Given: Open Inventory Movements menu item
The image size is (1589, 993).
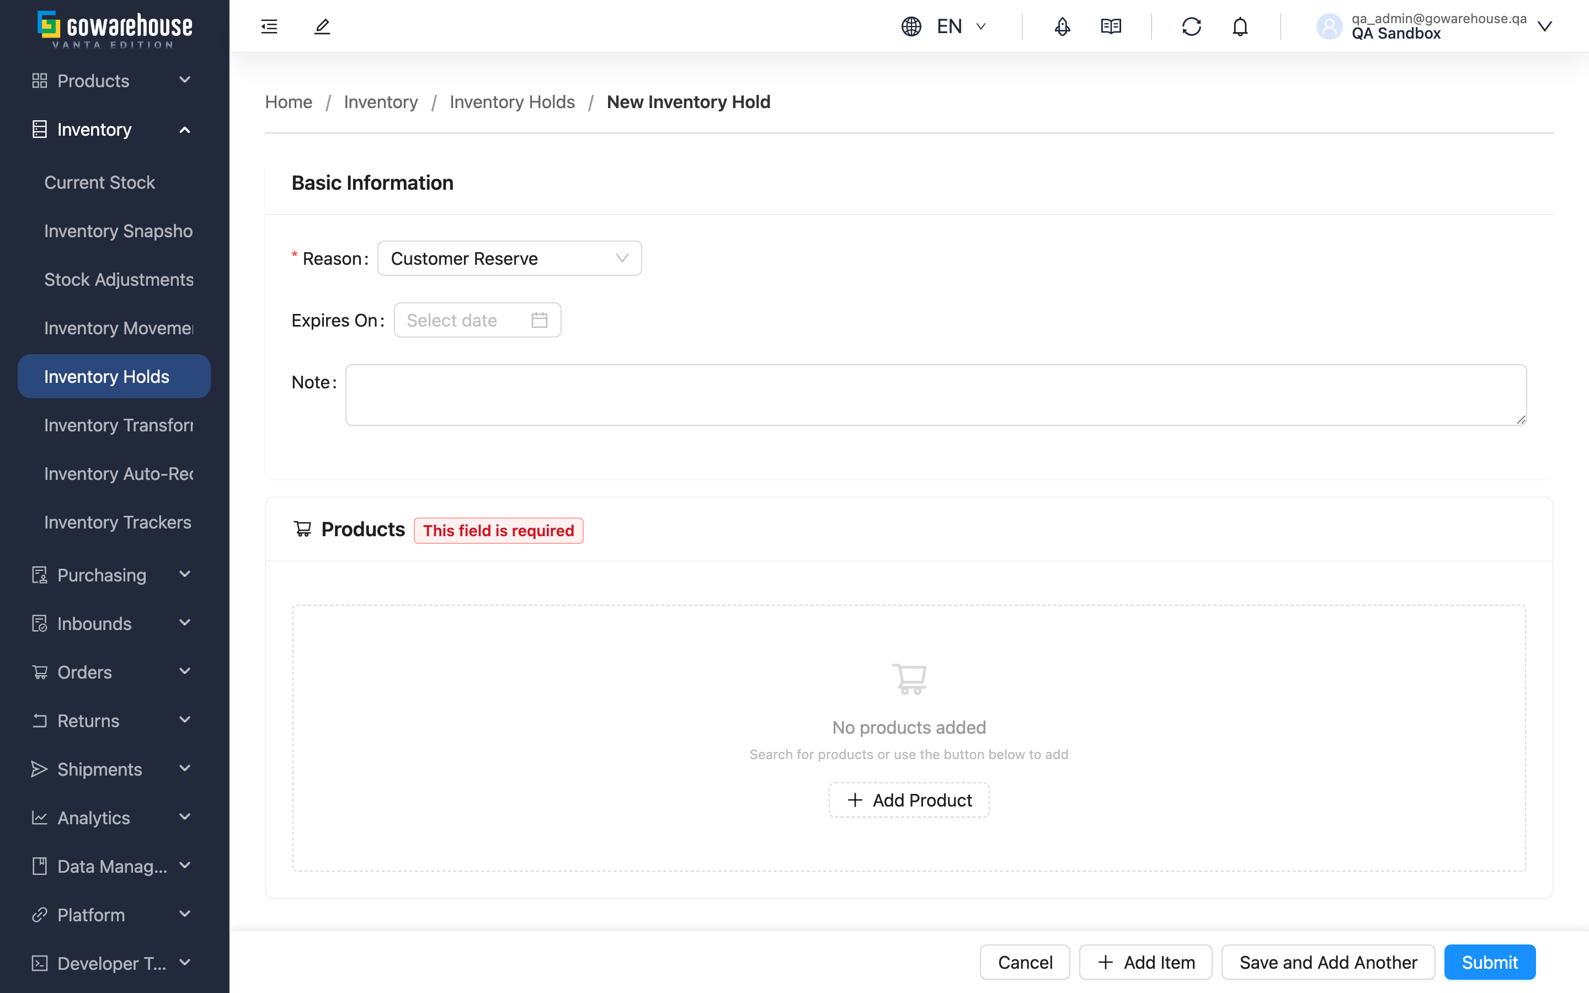Looking at the screenshot, I should pos(114,328).
